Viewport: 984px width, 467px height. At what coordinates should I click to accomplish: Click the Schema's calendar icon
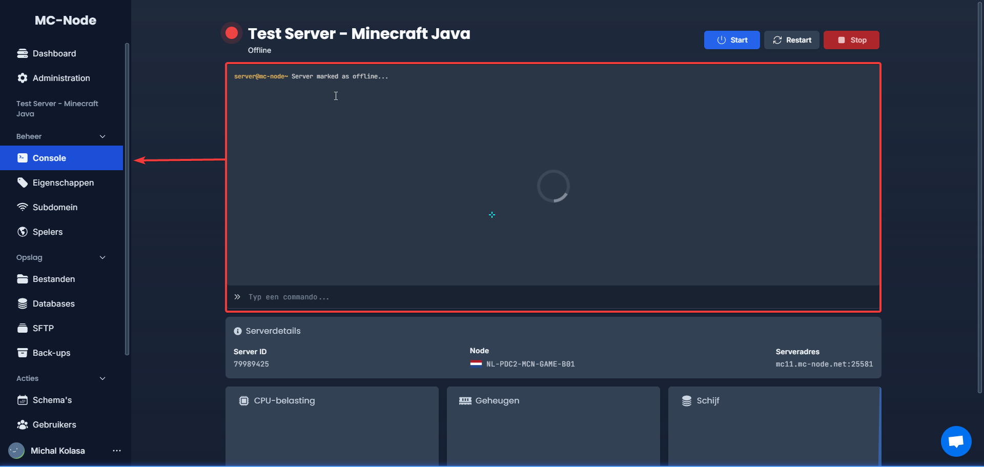(23, 400)
